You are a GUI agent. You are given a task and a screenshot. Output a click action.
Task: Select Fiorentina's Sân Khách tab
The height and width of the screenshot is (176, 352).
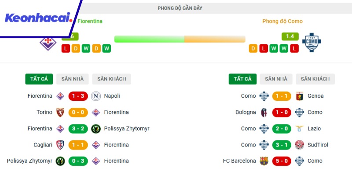click(x=112, y=79)
